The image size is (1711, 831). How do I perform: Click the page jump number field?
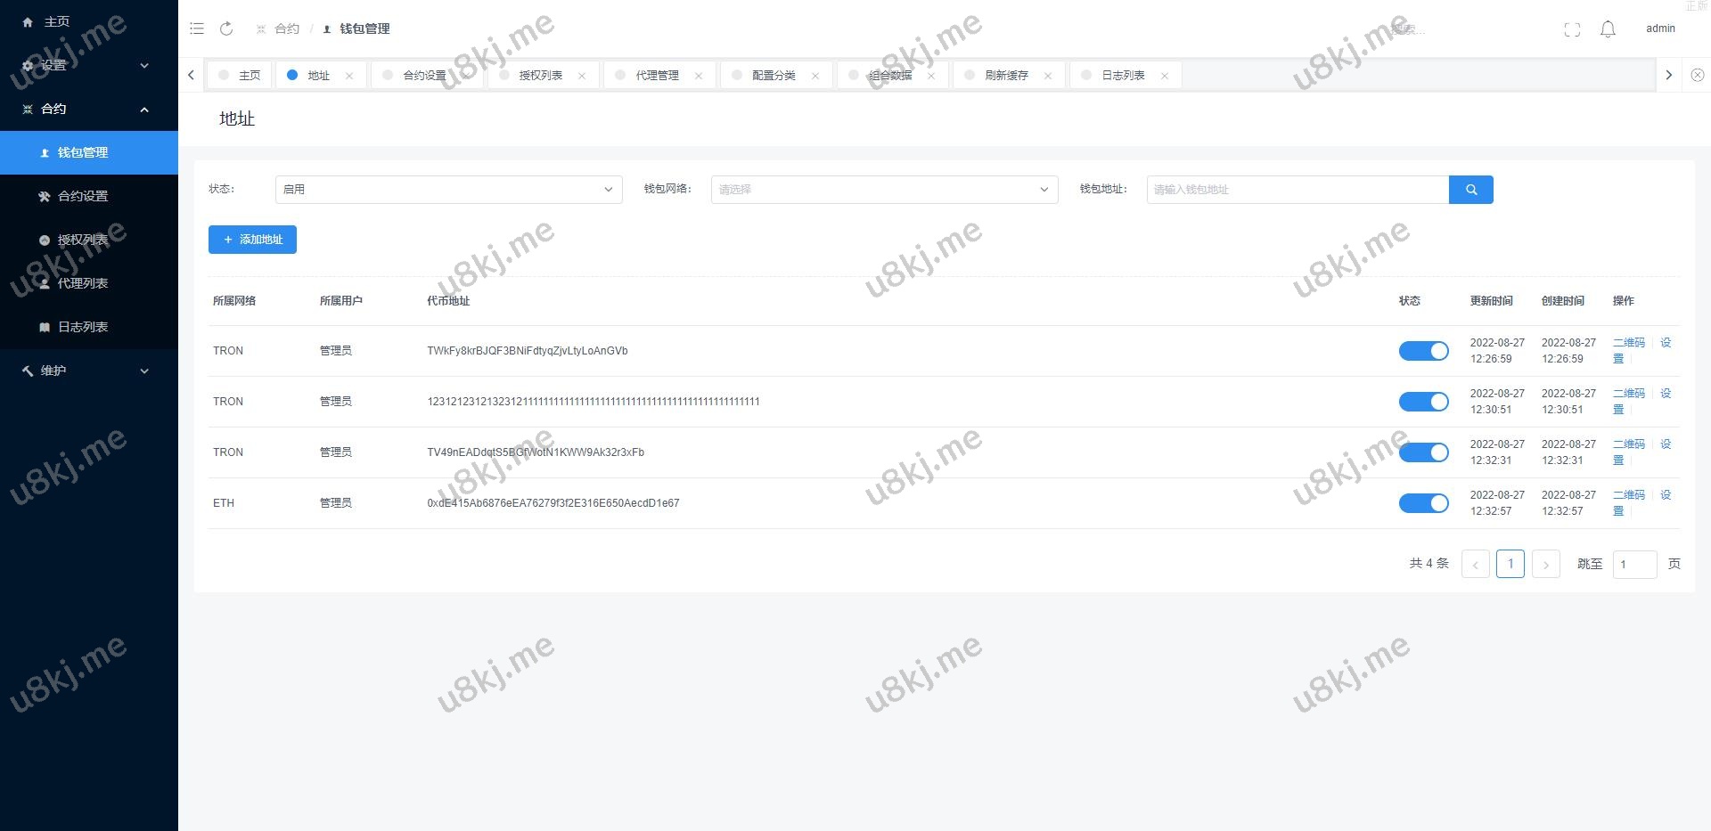[x=1633, y=564]
